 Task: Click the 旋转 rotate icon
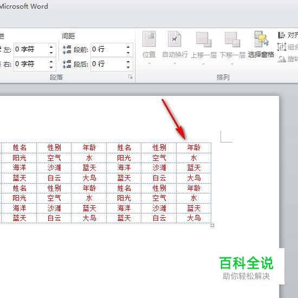pos(282,59)
